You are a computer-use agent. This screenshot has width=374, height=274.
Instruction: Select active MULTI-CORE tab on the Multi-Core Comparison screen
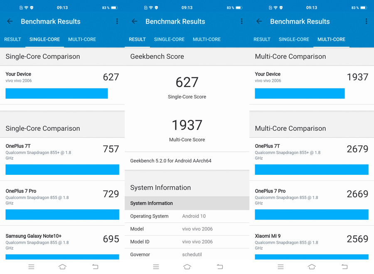331,39
